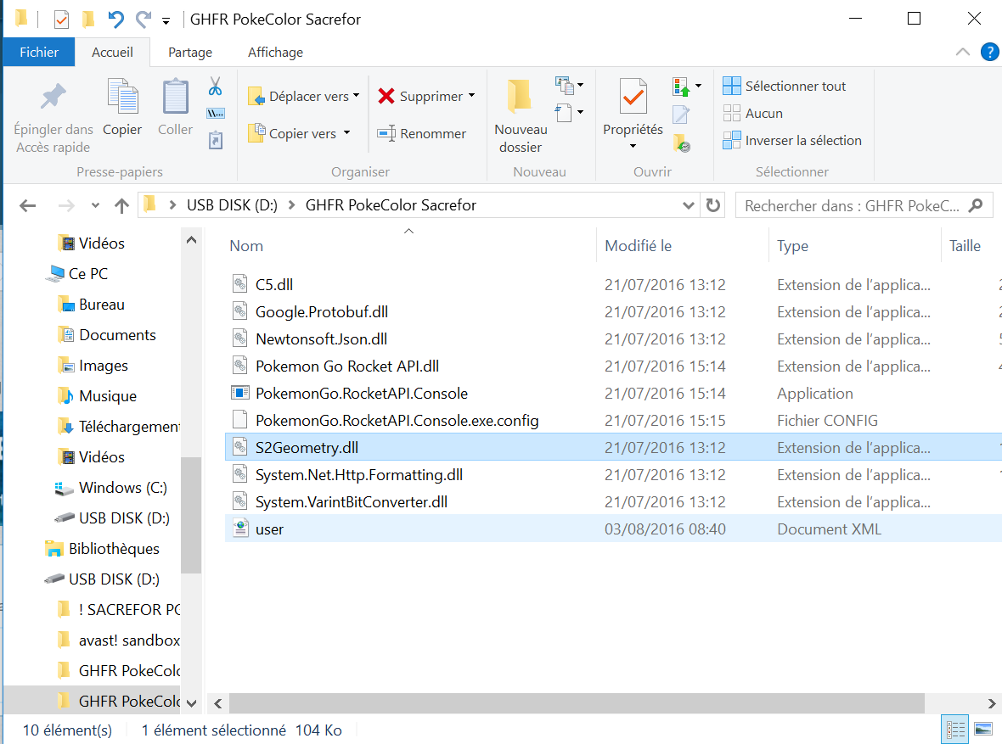The image size is (1002, 744).
Task: Select the file Google.Protobuf.dll
Action: click(322, 311)
